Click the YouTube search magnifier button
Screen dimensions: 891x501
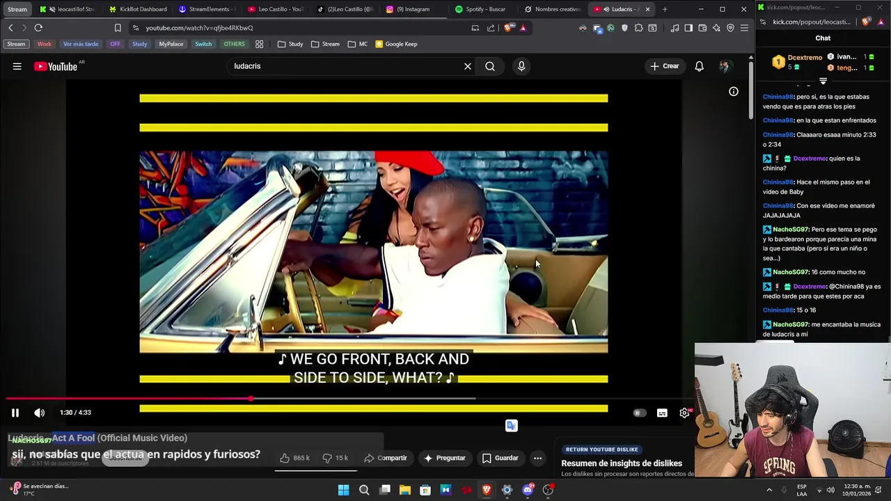[490, 66]
